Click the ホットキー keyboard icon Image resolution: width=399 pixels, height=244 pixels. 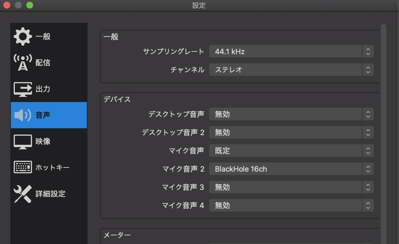pyautogui.click(x=23, y=167)
